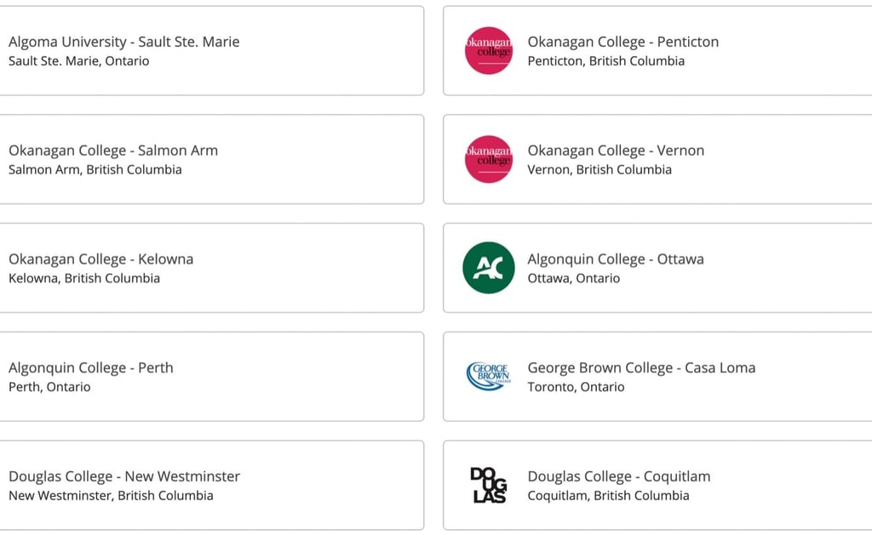Open Douglas College - New Westminster card
This screenshot has height=535, width=872.
tap(211, 485)
